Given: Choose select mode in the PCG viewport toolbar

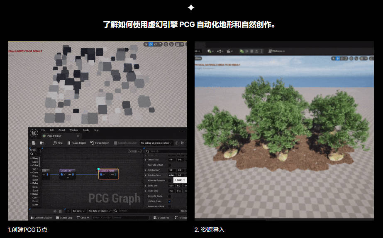Looking at the screenshot, I should 146,44.
